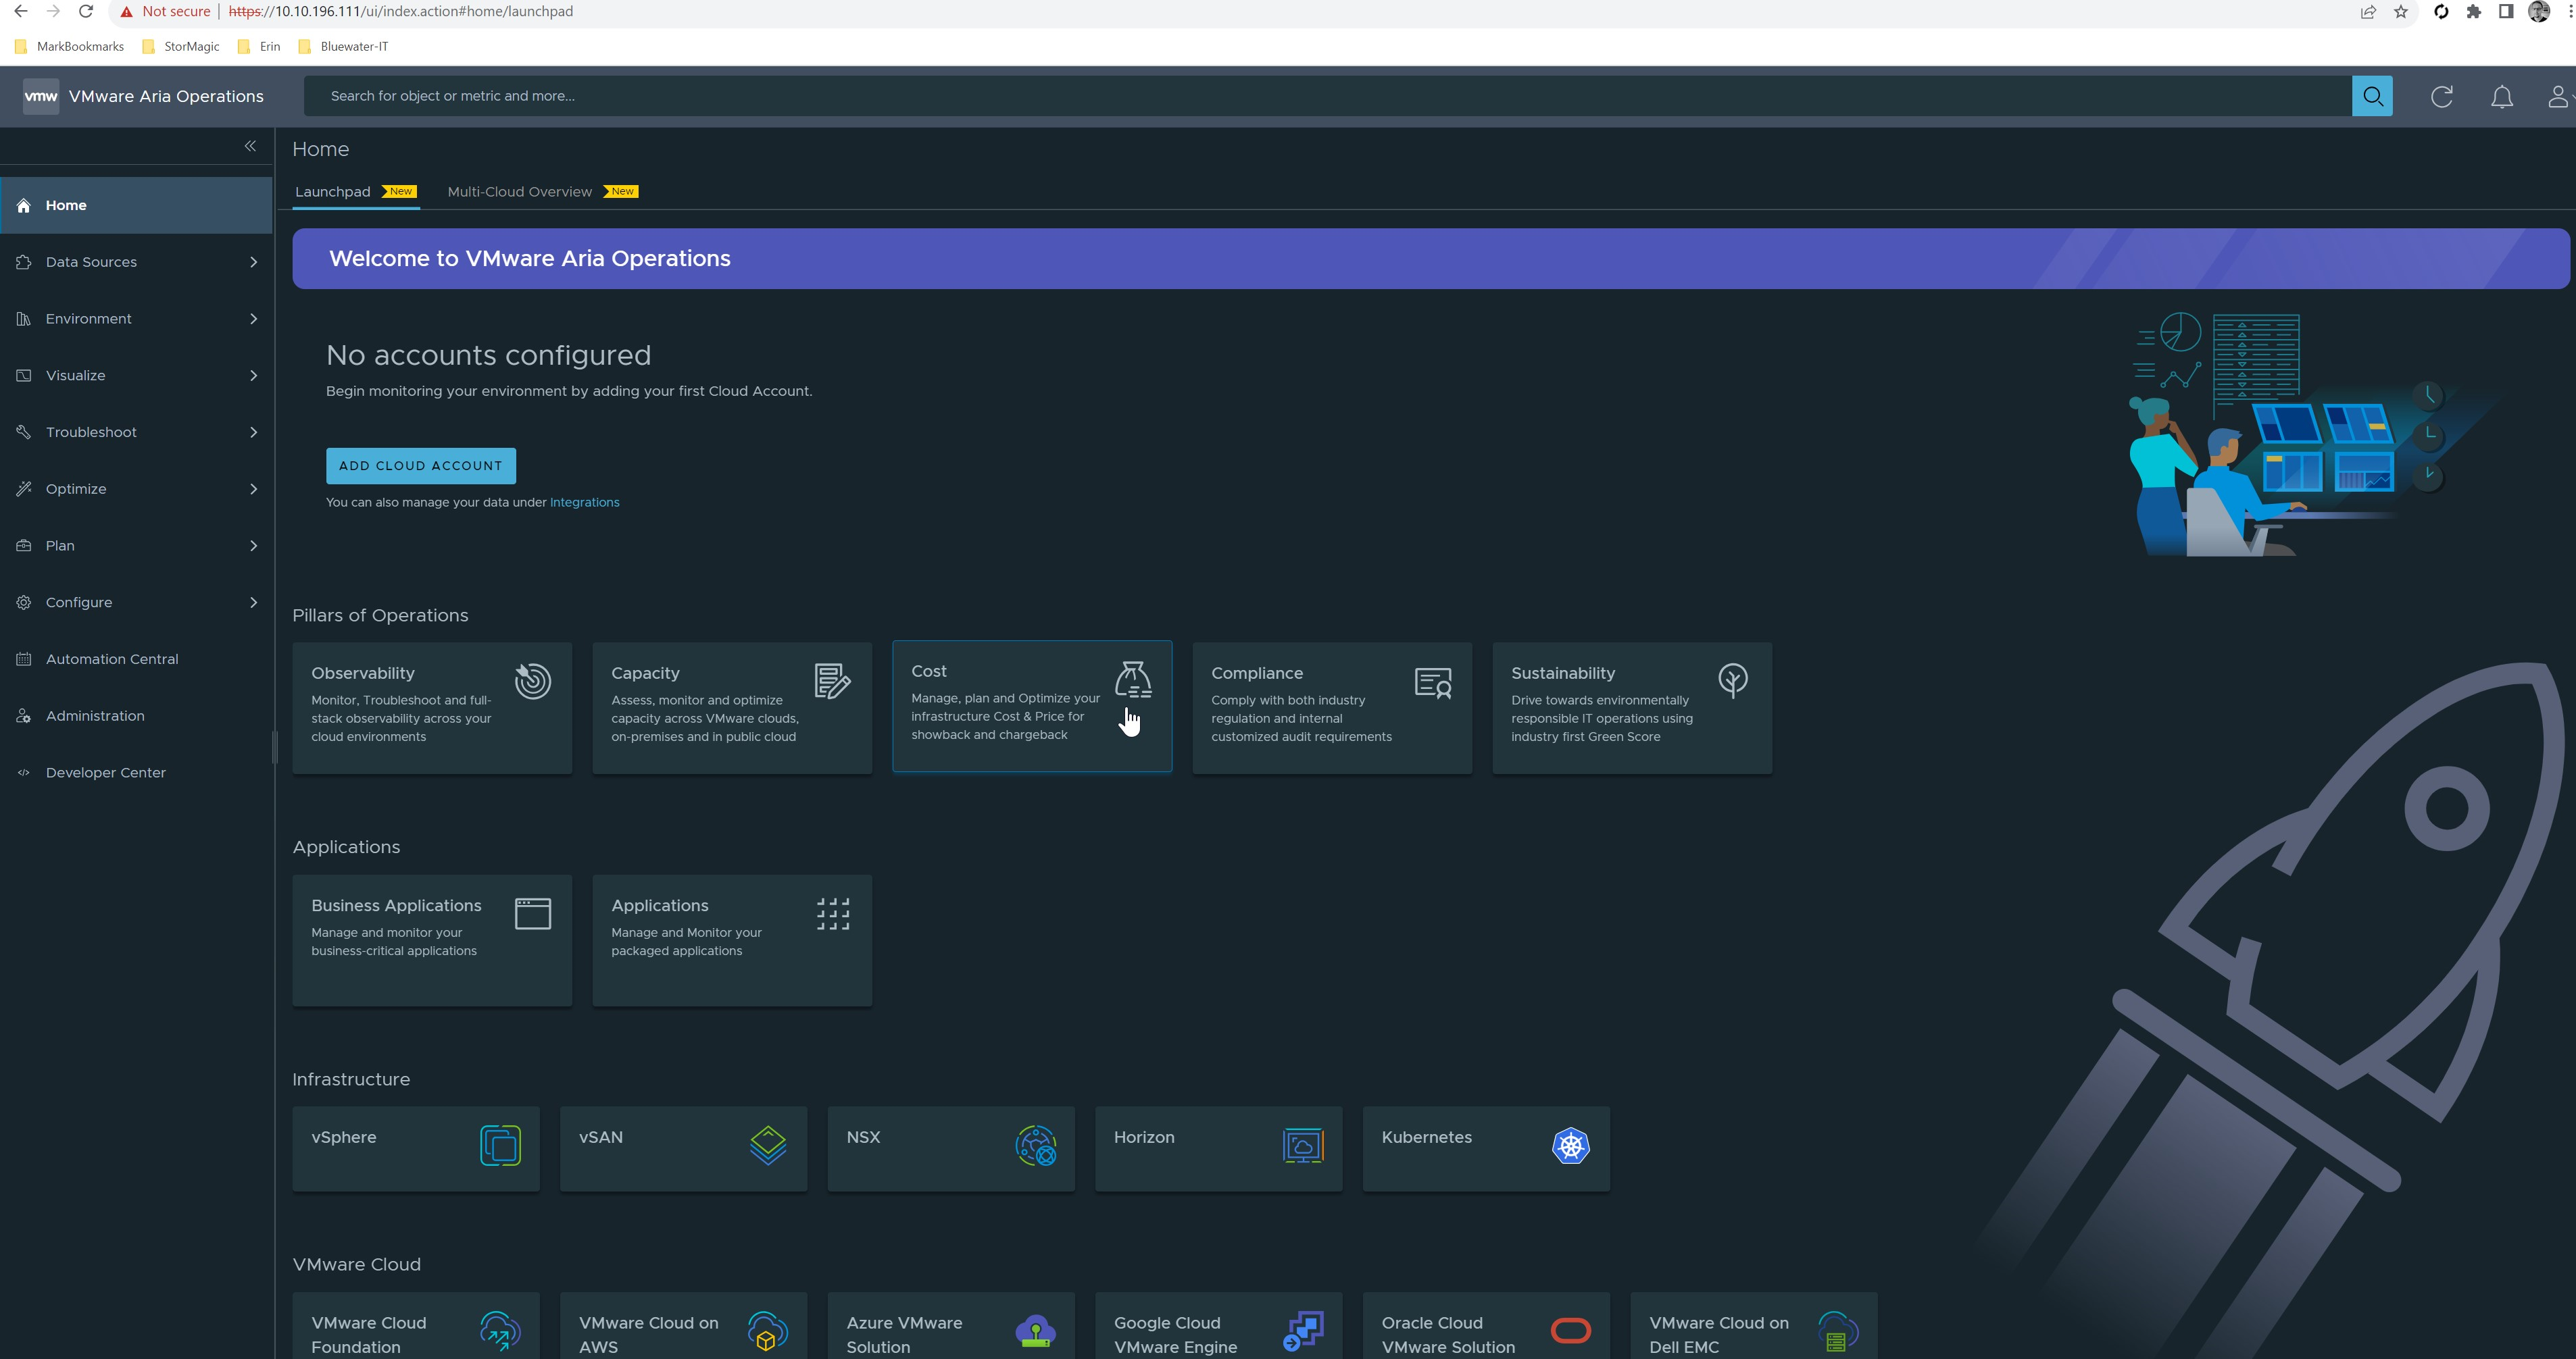Click the Home house icon in sidebar
This screenshot has width=2576, height=1359.
(x=24, y=206)
